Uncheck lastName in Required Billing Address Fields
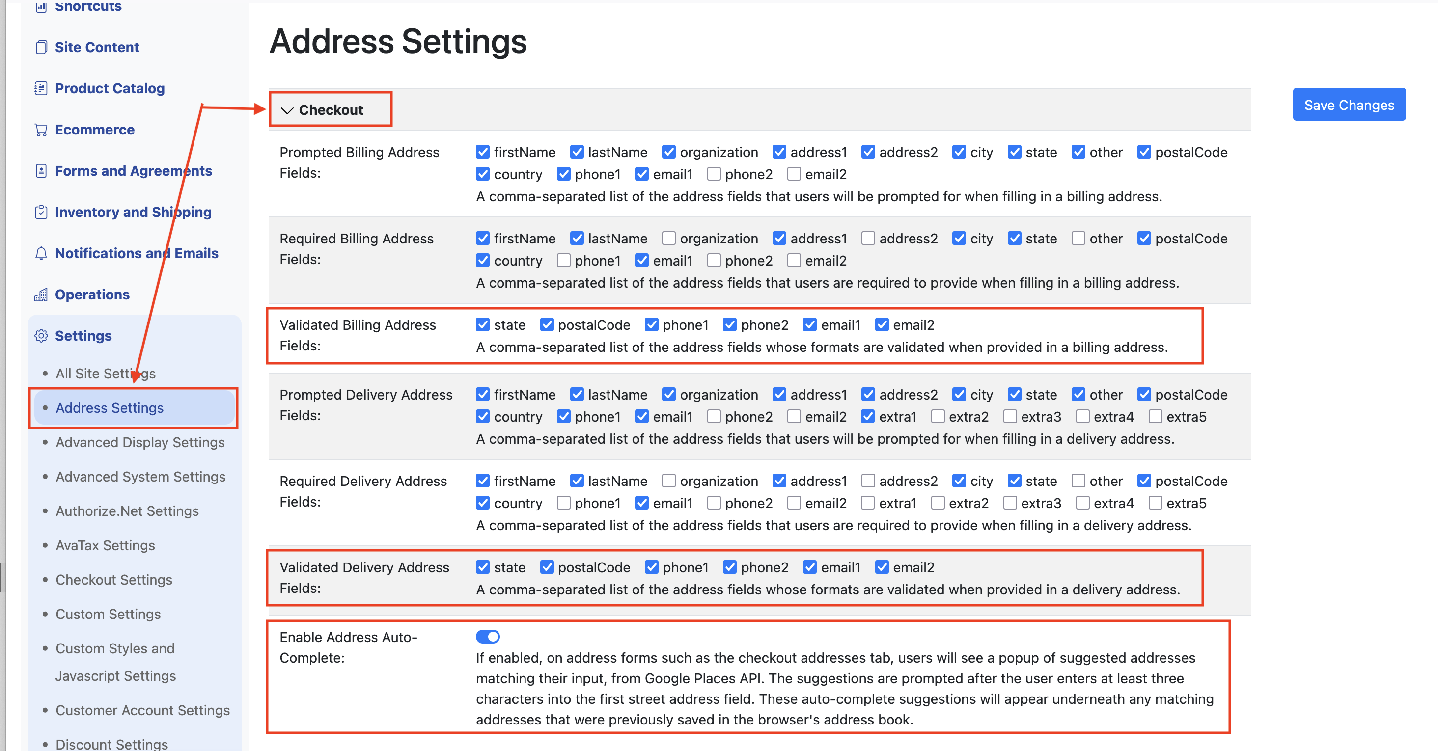1438x751 pixels. click(577, 238)
